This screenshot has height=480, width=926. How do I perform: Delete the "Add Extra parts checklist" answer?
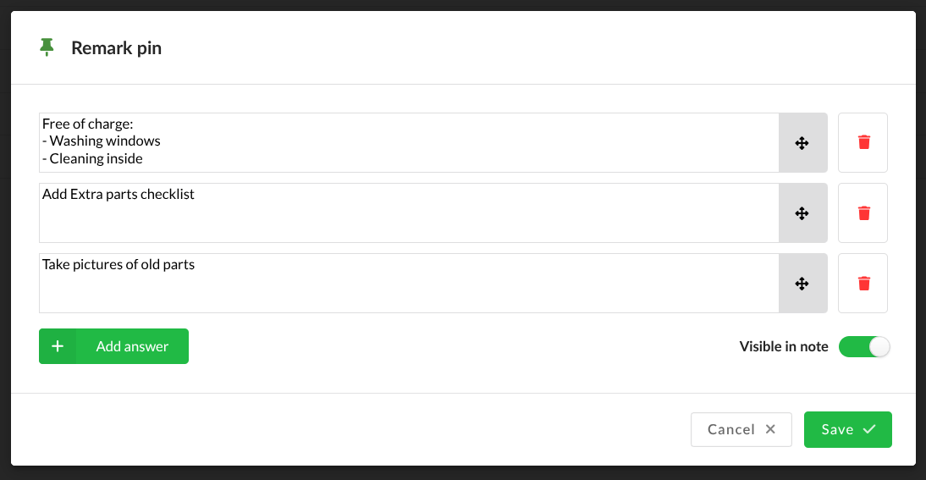point(863,212)
